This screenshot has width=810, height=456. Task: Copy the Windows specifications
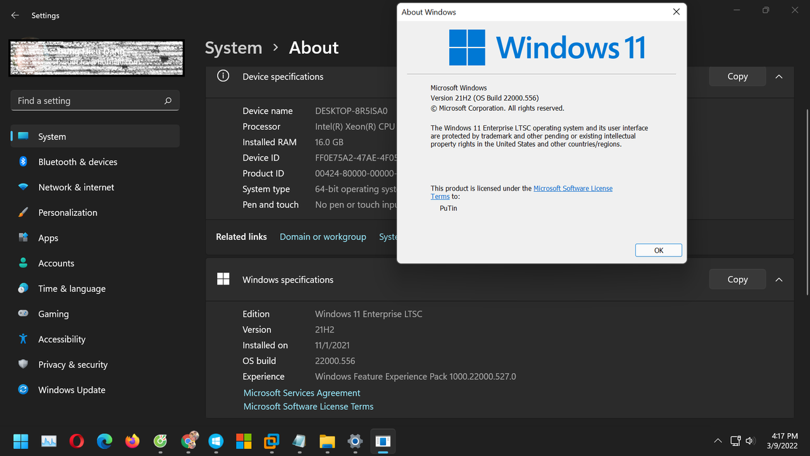coord(737,279)
